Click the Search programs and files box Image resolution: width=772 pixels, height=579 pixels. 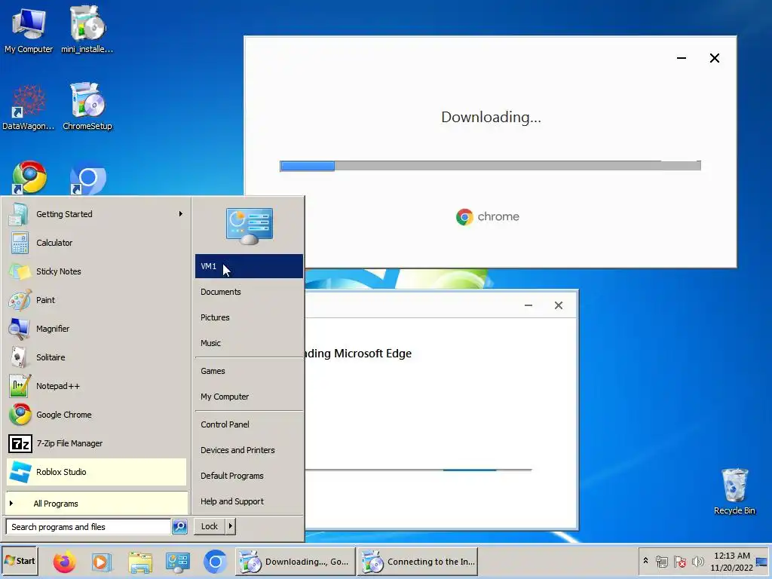point(89,526)
